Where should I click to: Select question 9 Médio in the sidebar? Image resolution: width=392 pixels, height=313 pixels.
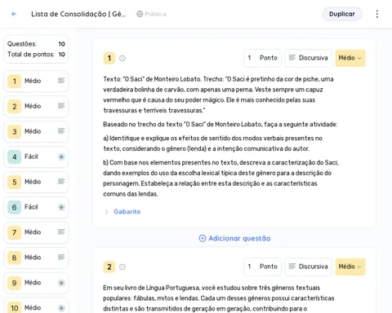36,283
